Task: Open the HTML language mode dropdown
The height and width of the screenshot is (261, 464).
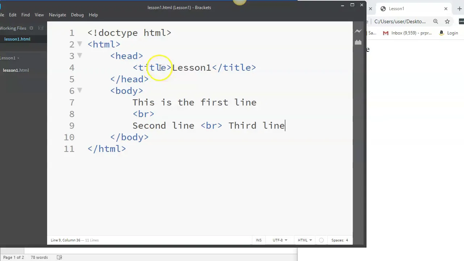Action: tap(305, 240)
